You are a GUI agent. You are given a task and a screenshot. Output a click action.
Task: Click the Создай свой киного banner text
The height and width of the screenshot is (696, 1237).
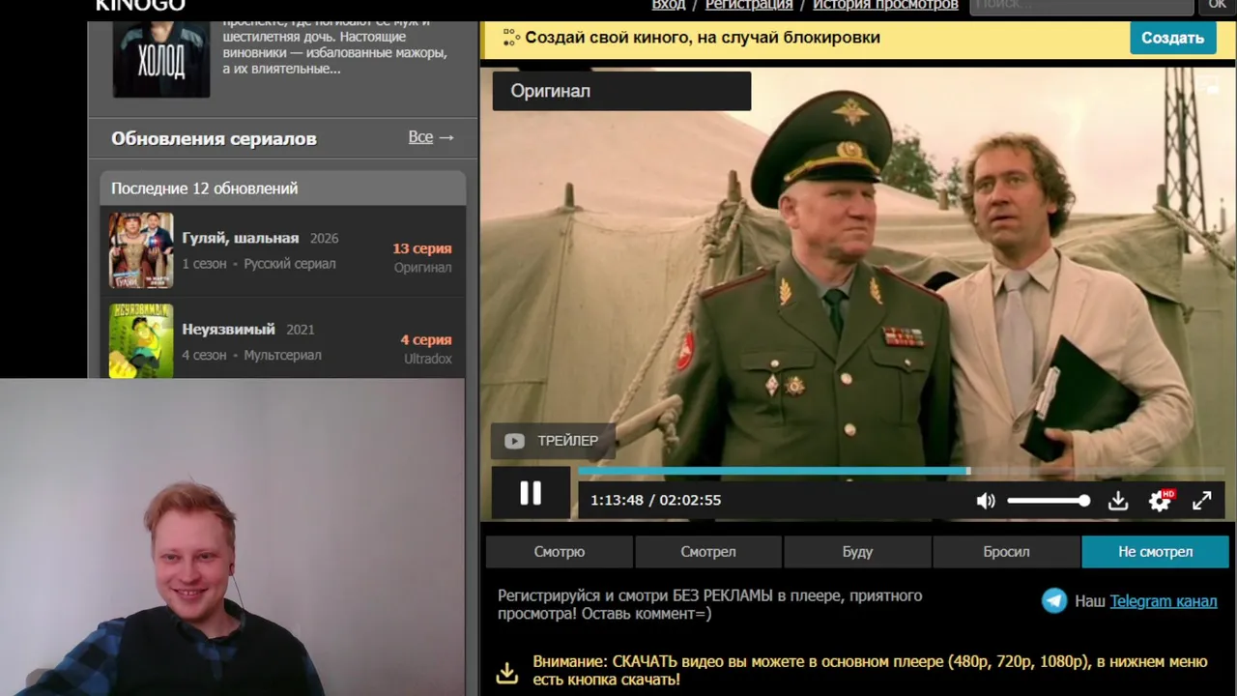pos(703,38)
